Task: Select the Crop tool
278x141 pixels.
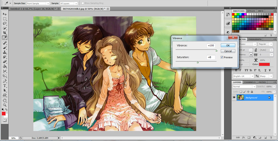Action: (5, 33)
